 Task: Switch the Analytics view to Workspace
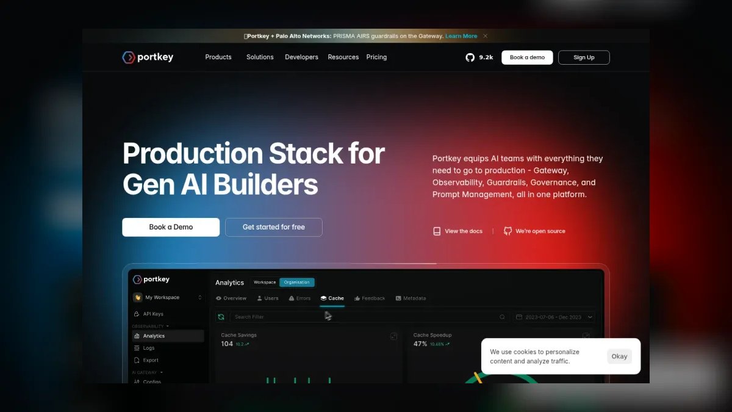265,283
